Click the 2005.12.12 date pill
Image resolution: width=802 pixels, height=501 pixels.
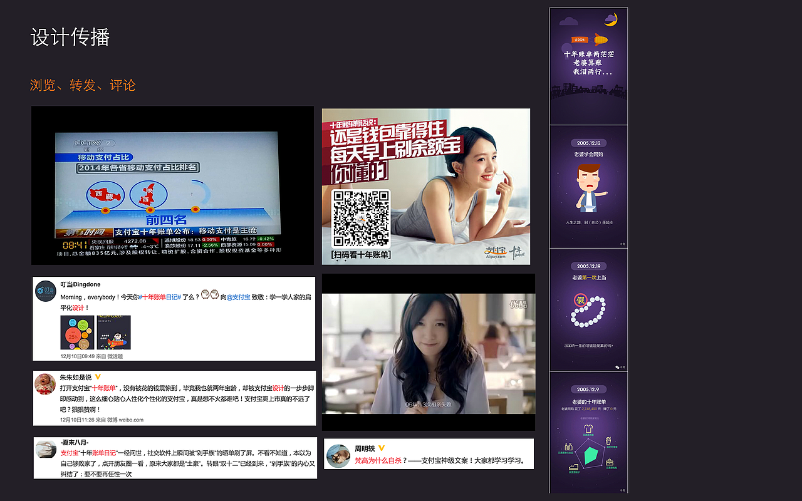click(x=588, y=143)
